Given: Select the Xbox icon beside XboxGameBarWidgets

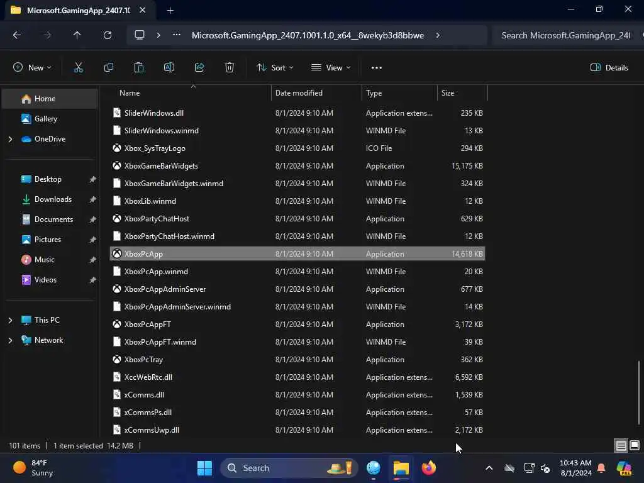Looking at the screenshot, I should 117,166.
